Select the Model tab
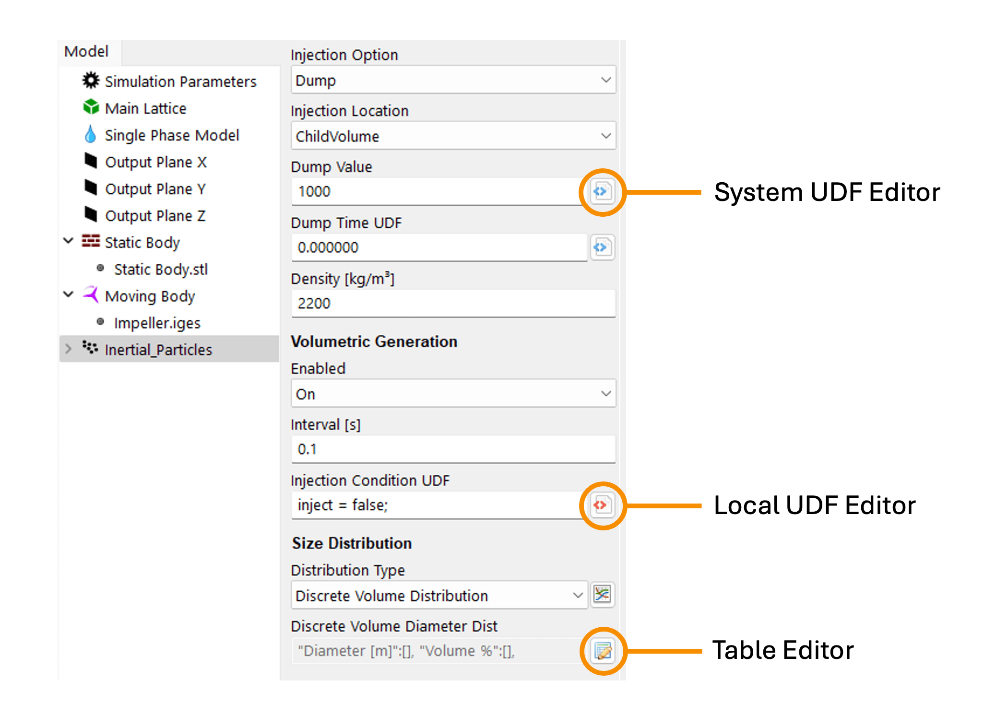 86,51
